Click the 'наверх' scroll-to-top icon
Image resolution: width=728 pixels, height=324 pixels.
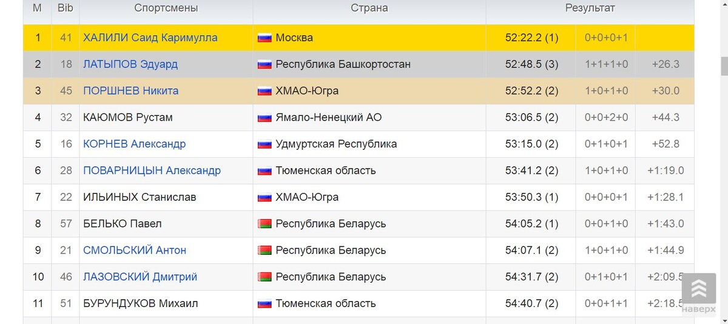pos(698,294)
